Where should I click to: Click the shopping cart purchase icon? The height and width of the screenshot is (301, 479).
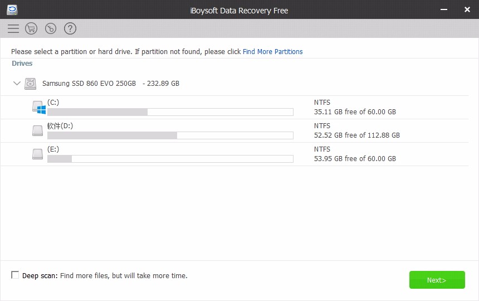pos(31,28)
